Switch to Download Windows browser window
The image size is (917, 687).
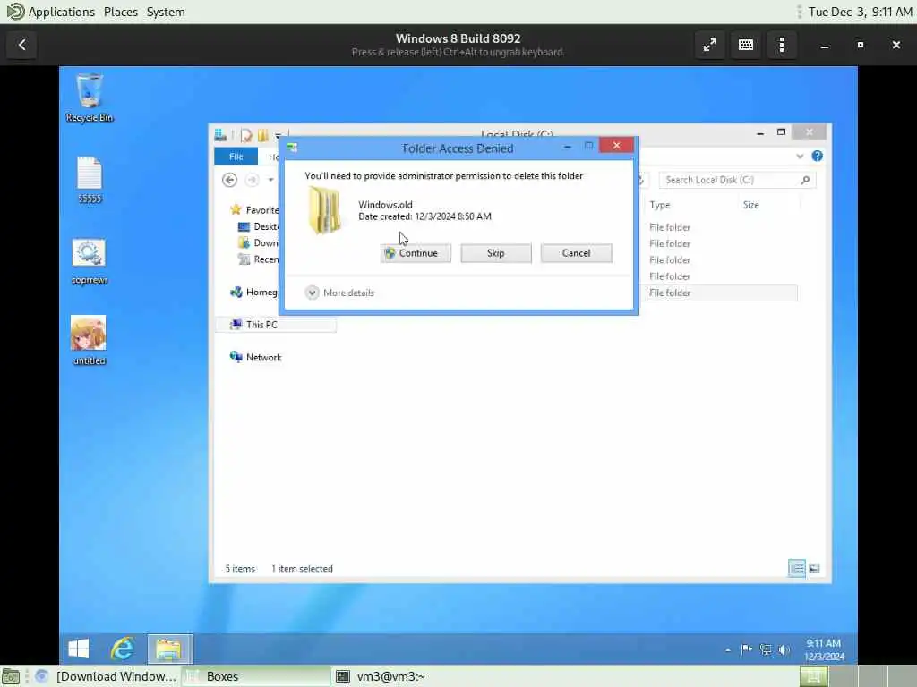click(x=107, y=676)
